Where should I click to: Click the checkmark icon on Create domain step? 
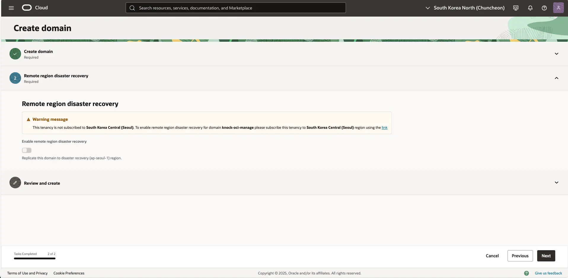[x=15, y=54]
